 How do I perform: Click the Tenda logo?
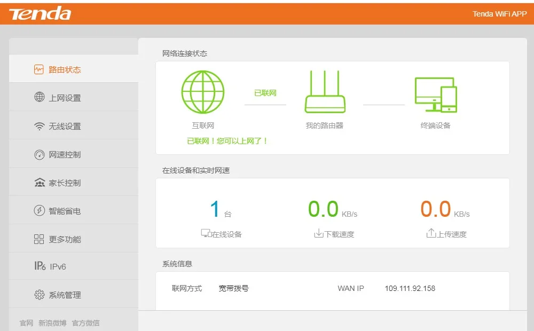click(40, 14)
